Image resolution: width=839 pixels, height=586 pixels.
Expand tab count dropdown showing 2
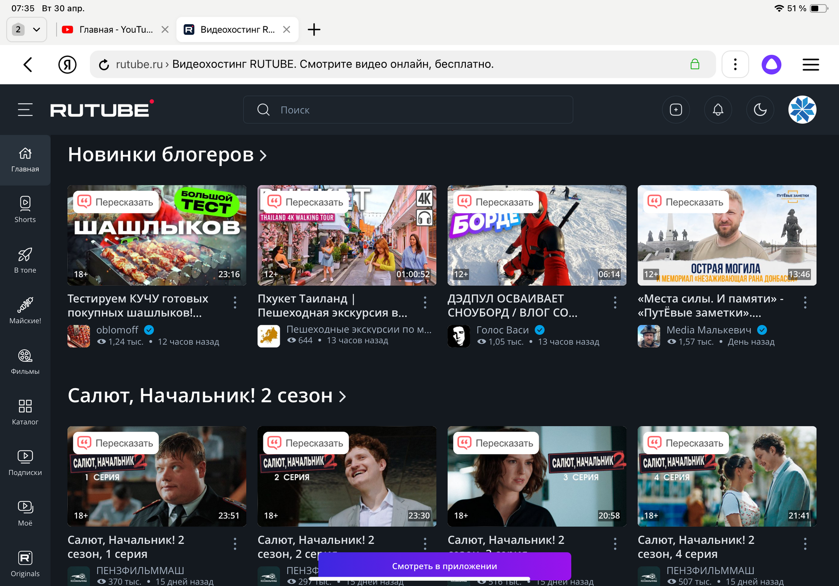point(27,29)
